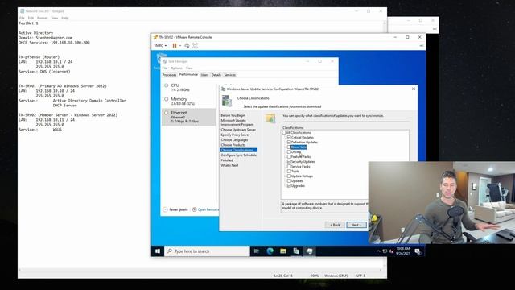Check the Driver Sets checkbox
Screen dimensions: 515x290
[289, 147]
